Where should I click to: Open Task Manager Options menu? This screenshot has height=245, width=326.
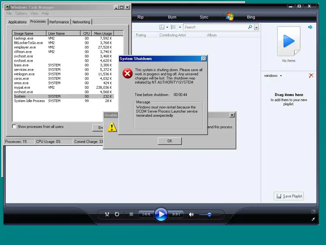point(21,13)
